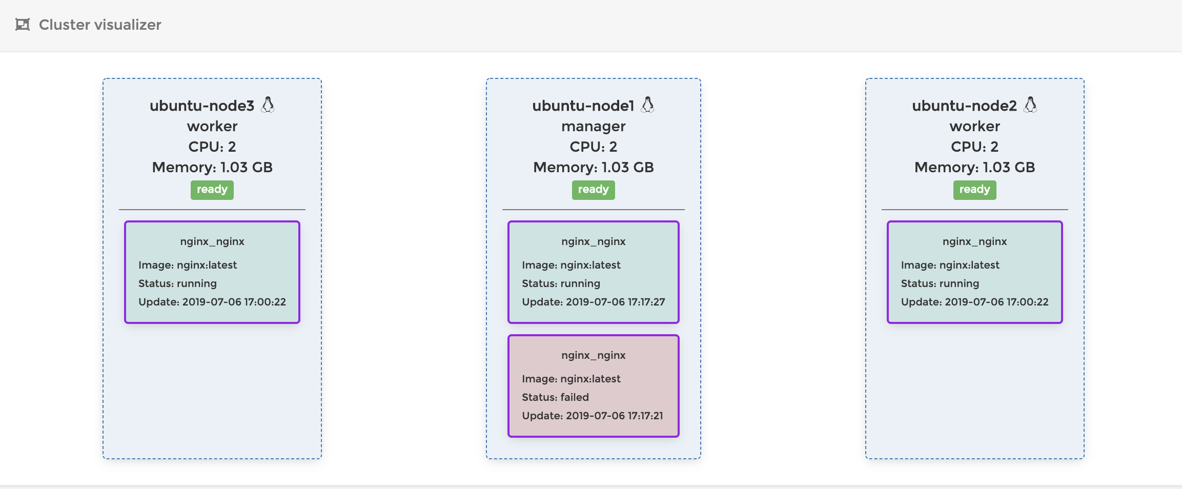Select the nginx_nginx task card on ubuntu-node2

tap(974, 272)
